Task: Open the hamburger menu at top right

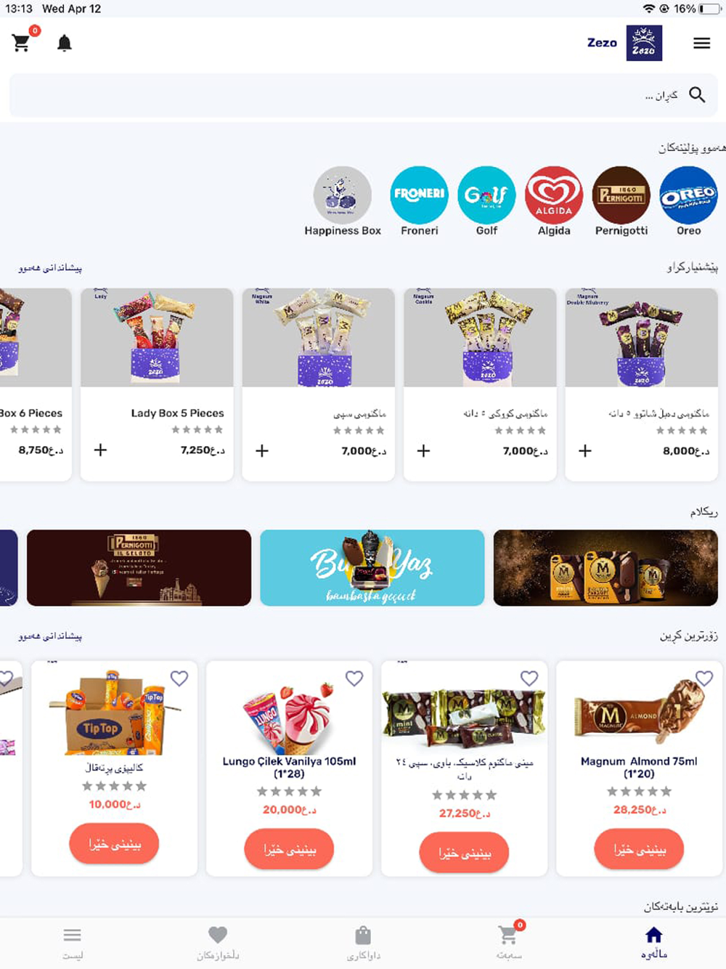Action: pos(701,43)
